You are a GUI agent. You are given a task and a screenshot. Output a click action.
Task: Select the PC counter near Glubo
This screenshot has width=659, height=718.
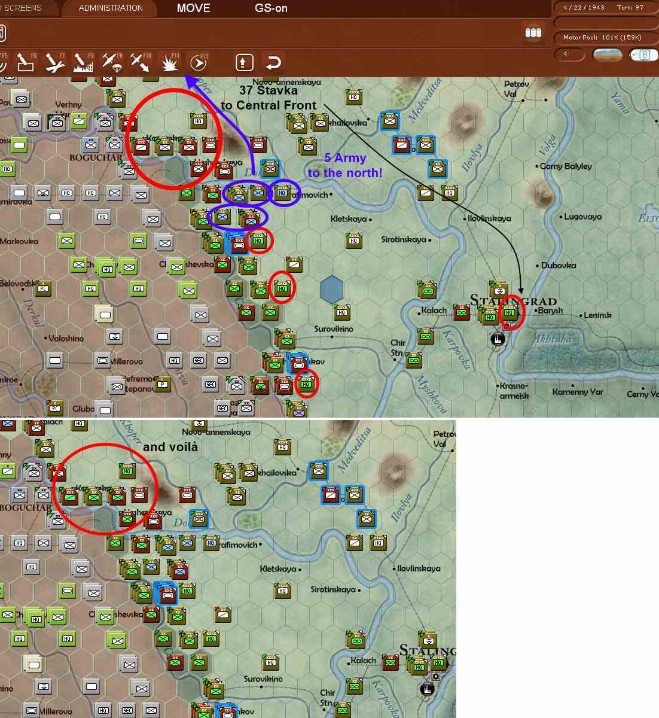tap(55, 408)
